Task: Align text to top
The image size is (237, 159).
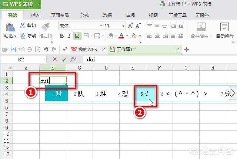Action: click(150, 25)
